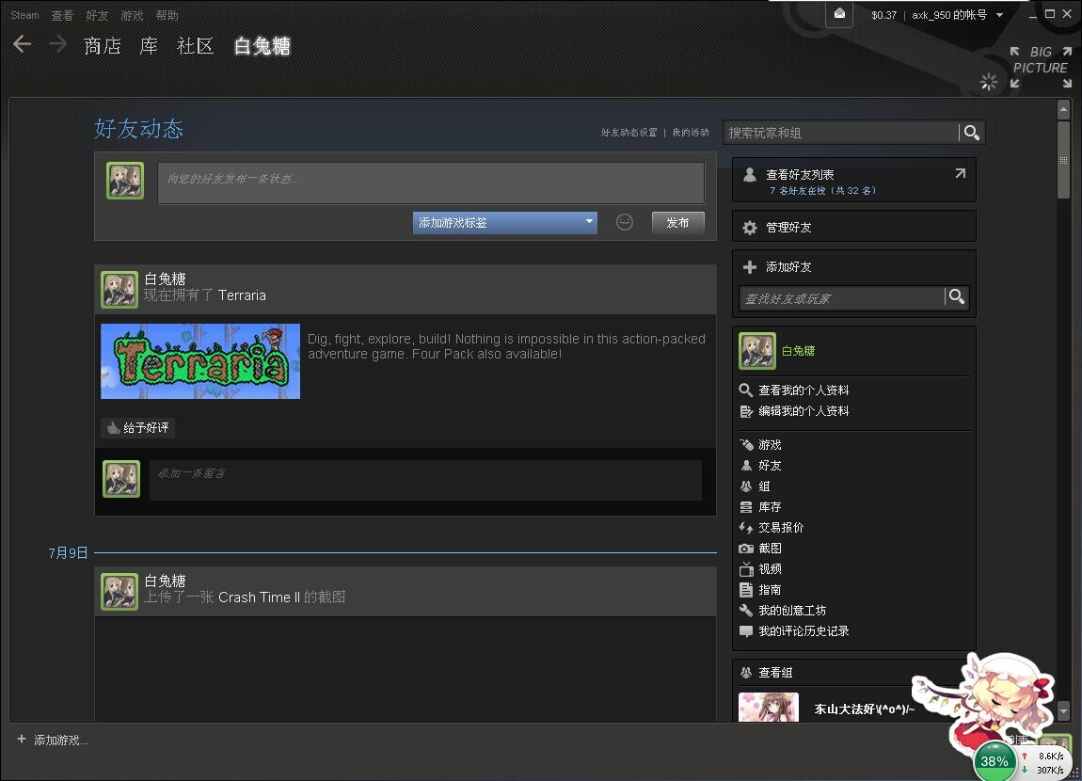Open the axk_950 的帐号 dropdown arrow

click(999, 14)
